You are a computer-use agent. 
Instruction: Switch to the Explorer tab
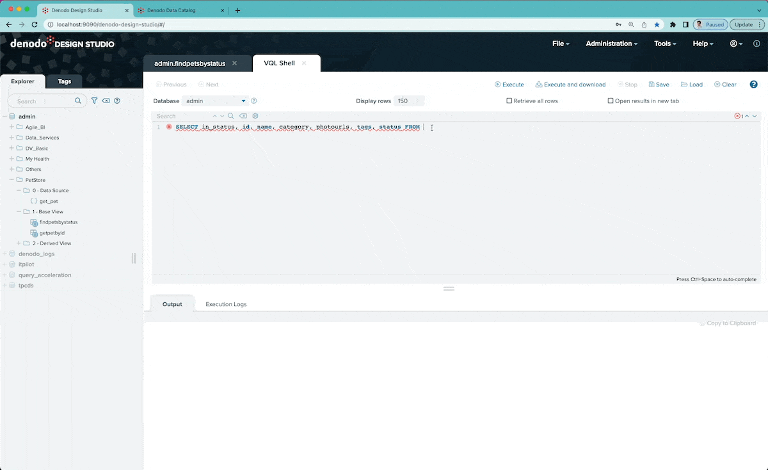pyautogui.click(x=23, y=81)
